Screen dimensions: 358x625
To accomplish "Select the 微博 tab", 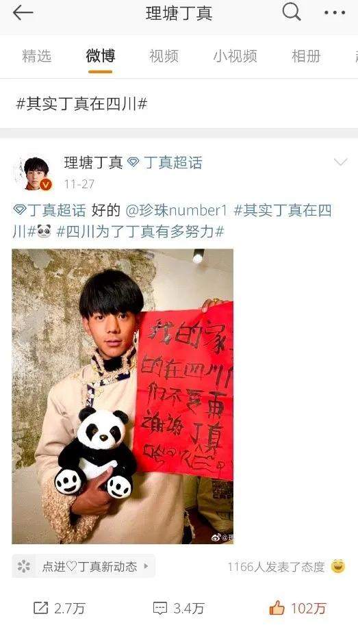I will (101, 56).
